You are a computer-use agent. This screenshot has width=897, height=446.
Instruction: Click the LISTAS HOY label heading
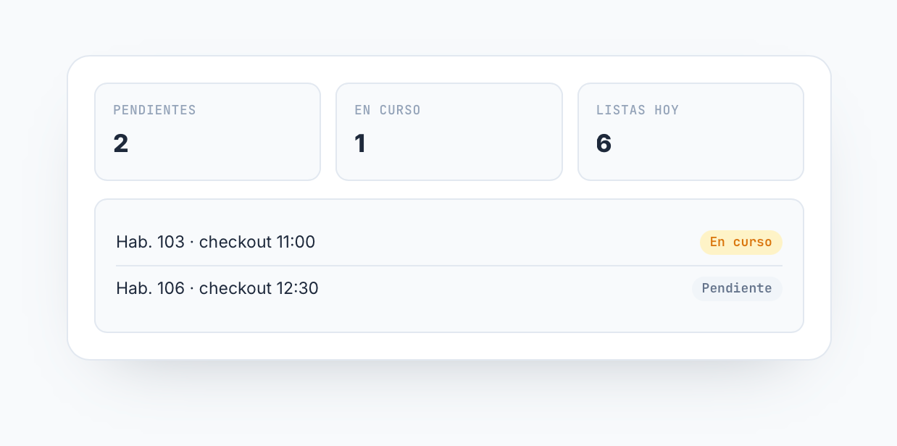pos(638,110)
